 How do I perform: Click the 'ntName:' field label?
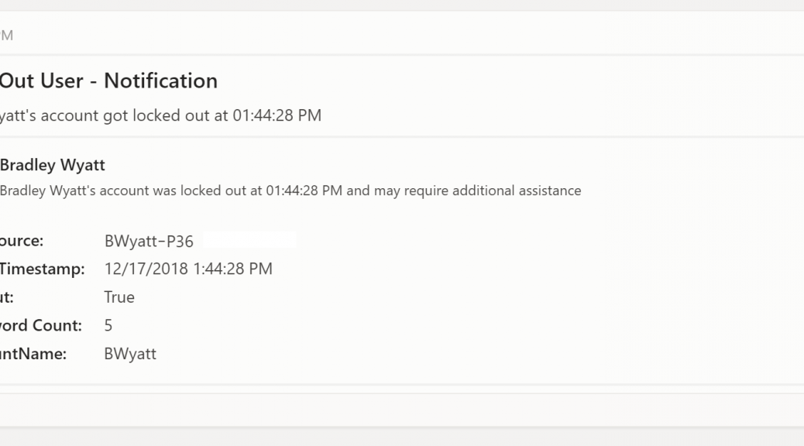[x=33, y=354]
